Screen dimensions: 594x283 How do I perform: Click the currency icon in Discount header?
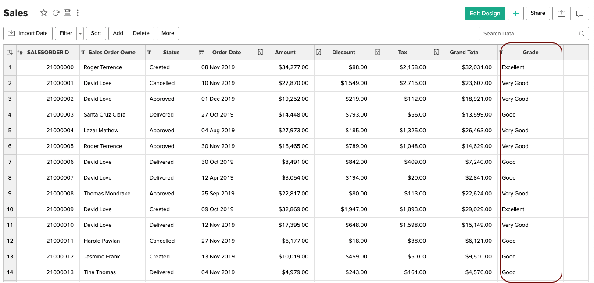(319, 52)
